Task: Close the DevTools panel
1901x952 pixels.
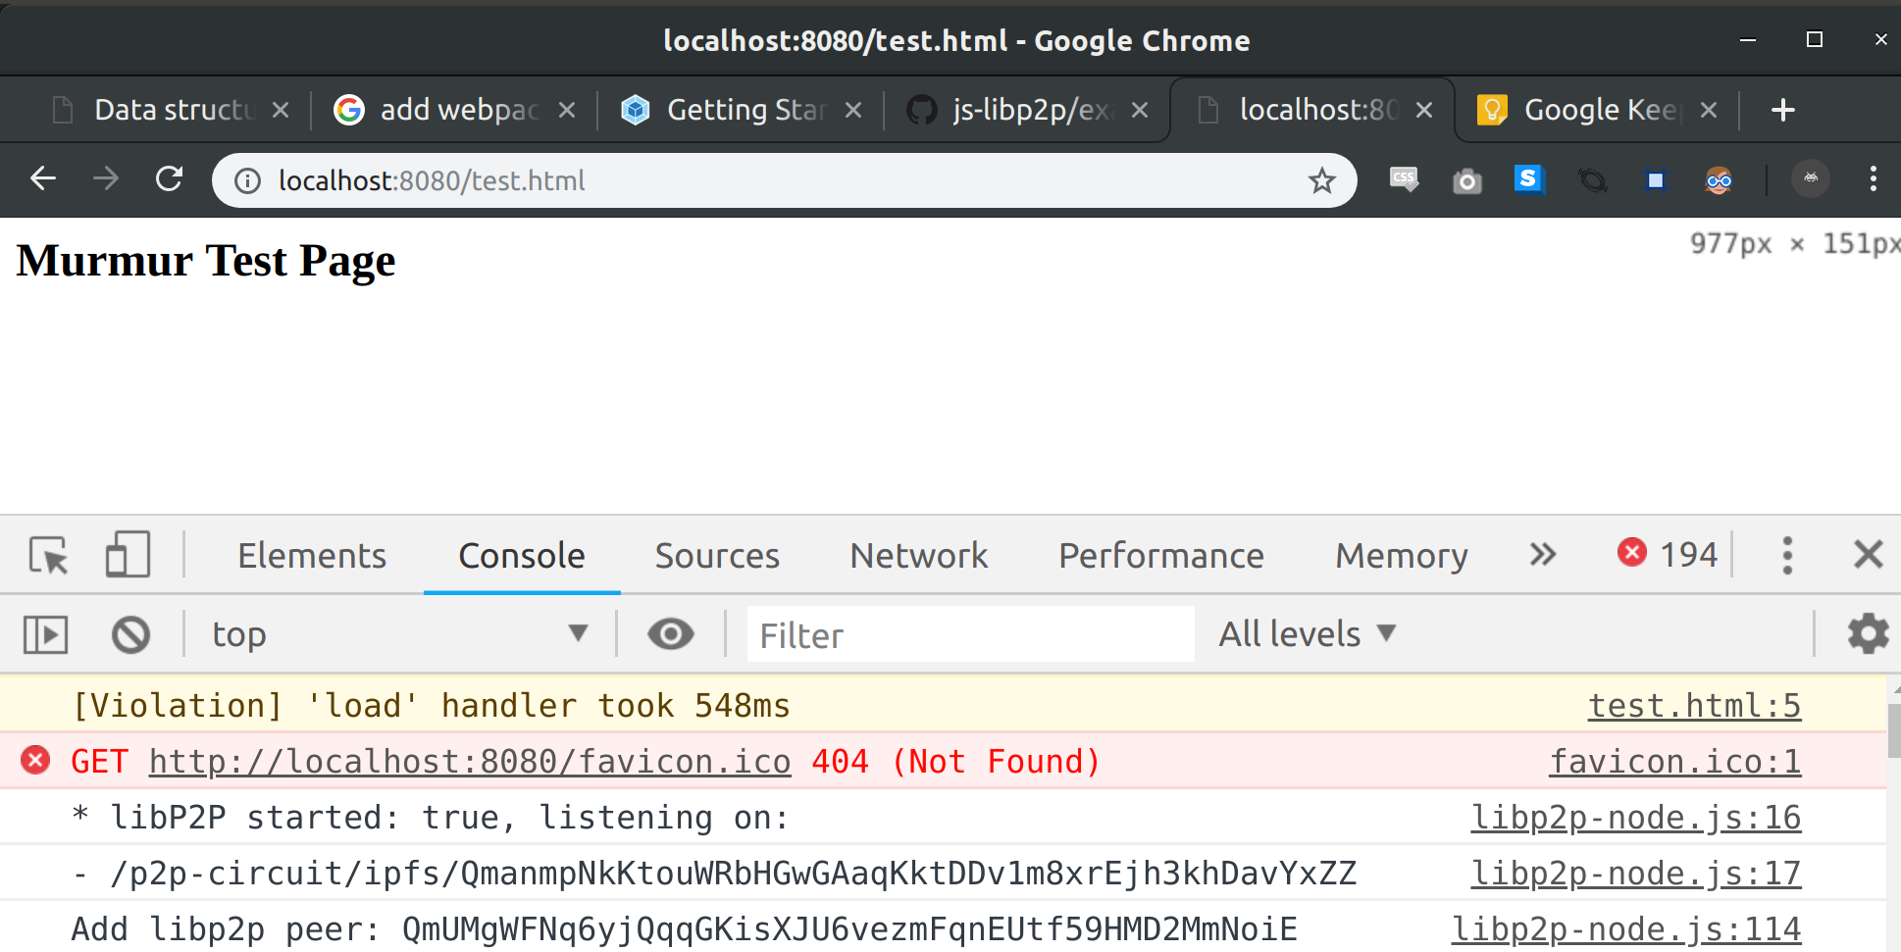Action: (x=1868, y=554)
